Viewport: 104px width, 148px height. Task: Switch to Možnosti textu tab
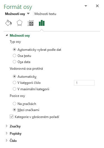(45, 14)
